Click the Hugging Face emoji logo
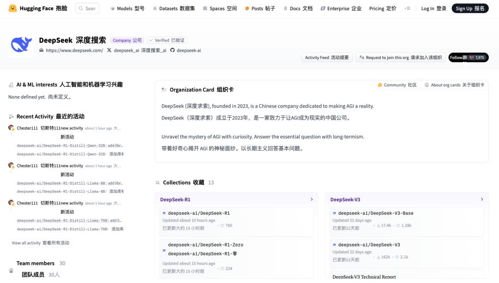The height and width of the screenshot is (283, 499). tap(12, 8)
